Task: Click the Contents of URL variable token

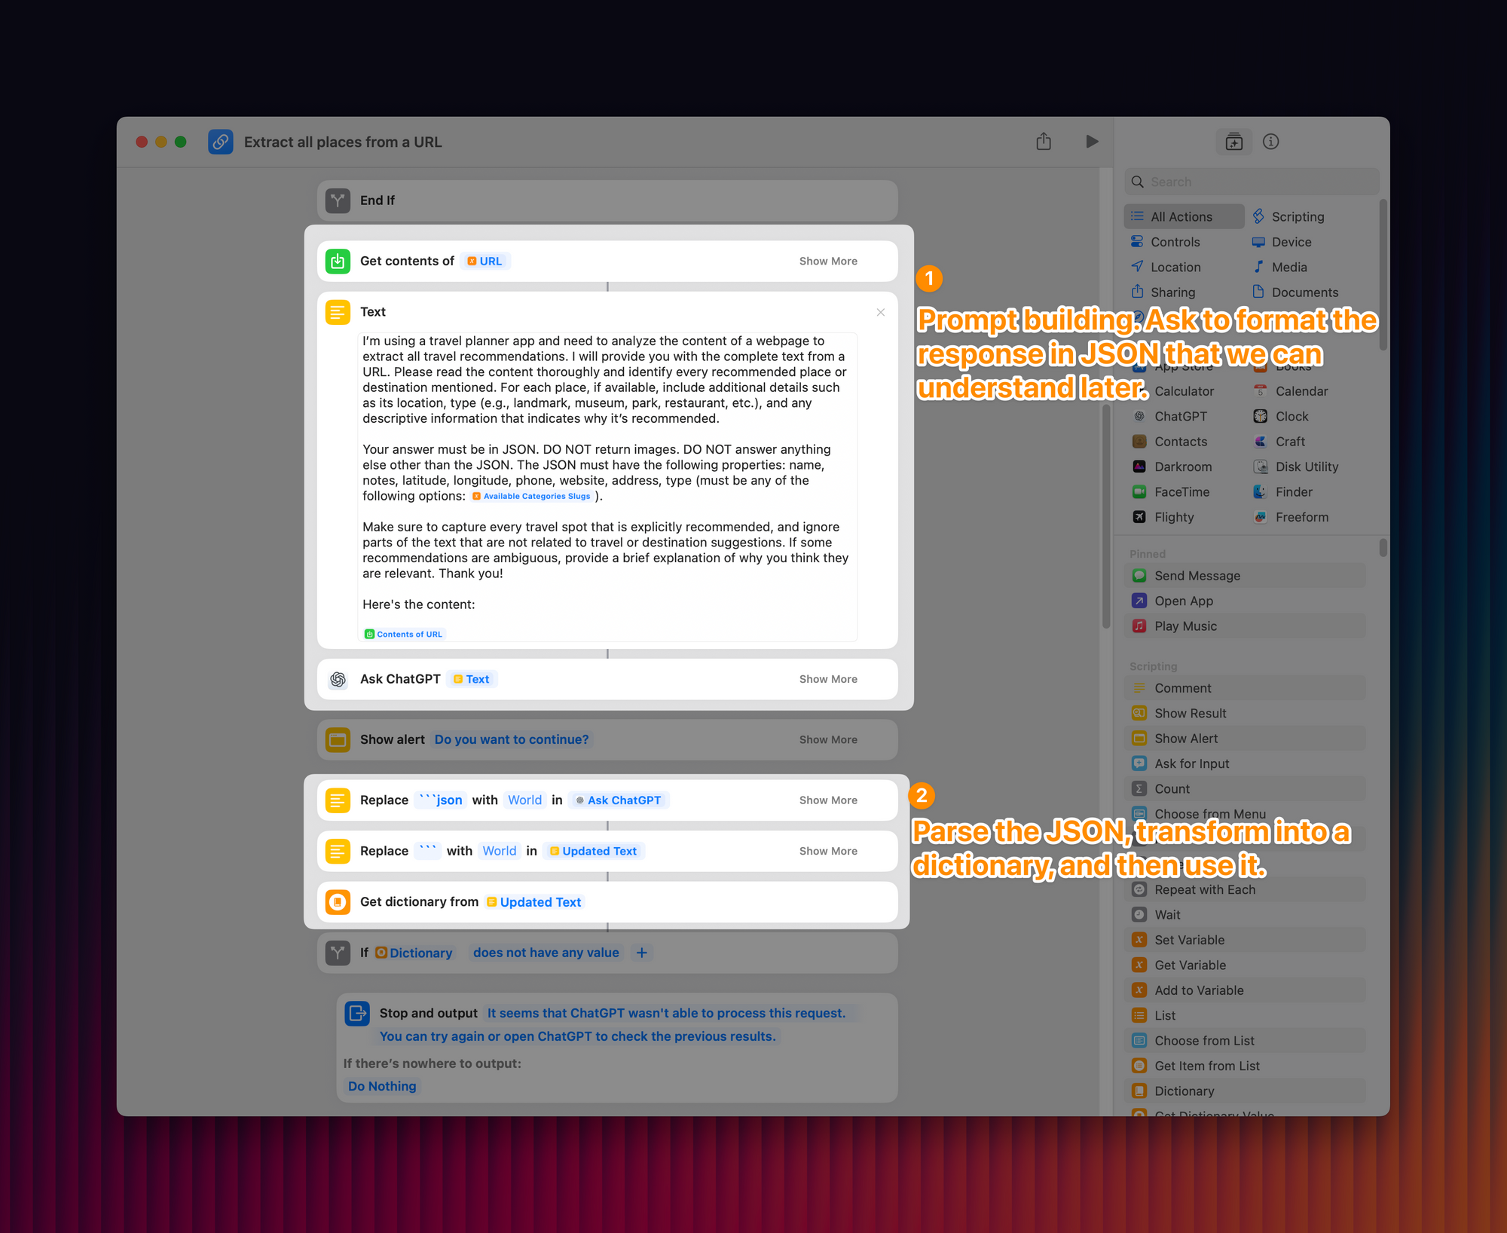Action: [404, 635]
